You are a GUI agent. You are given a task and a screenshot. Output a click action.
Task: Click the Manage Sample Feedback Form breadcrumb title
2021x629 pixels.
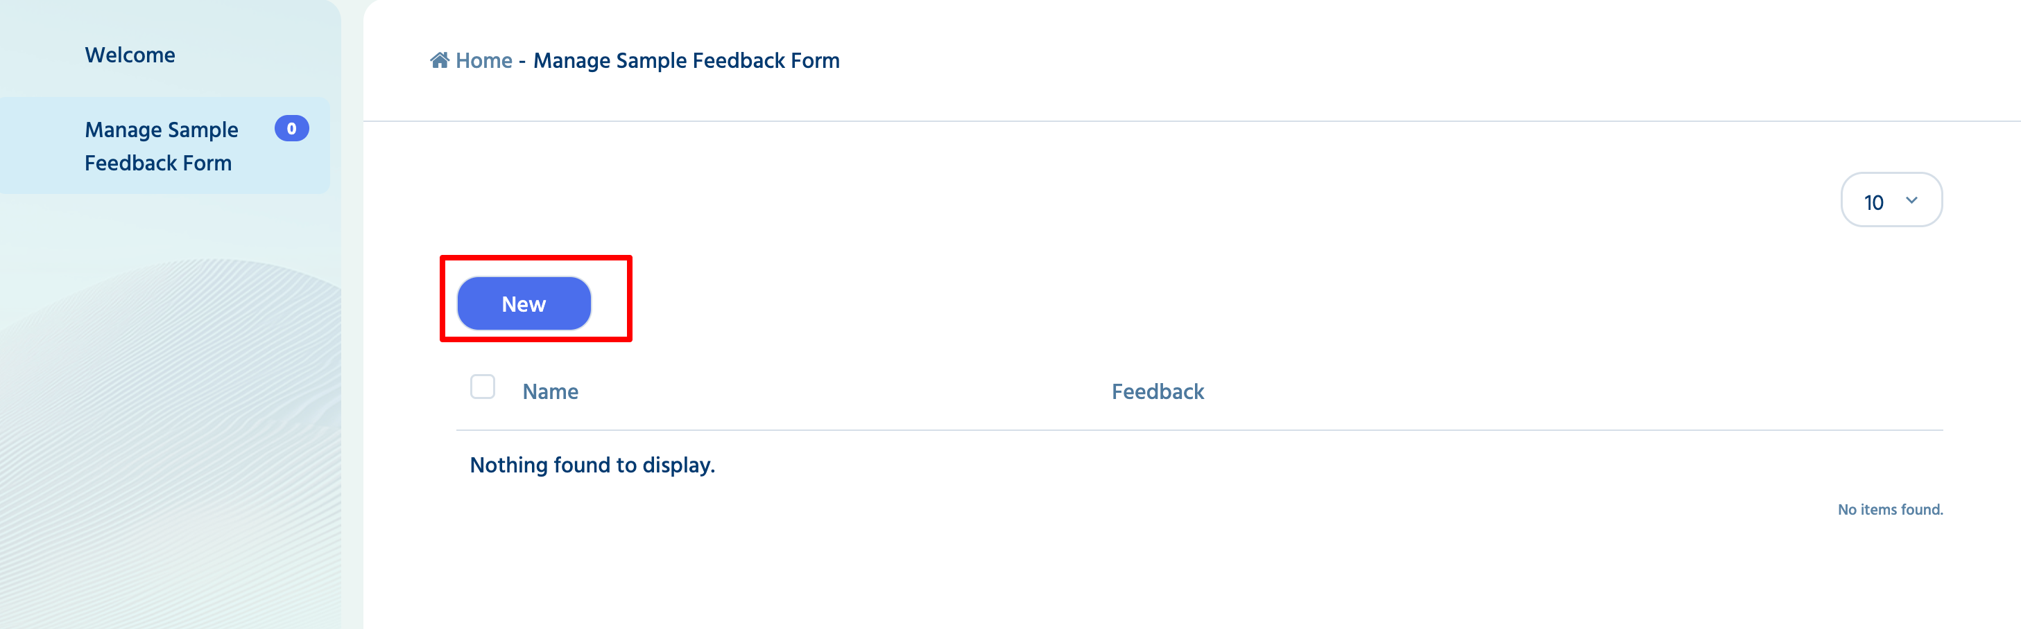coord(687,60)
